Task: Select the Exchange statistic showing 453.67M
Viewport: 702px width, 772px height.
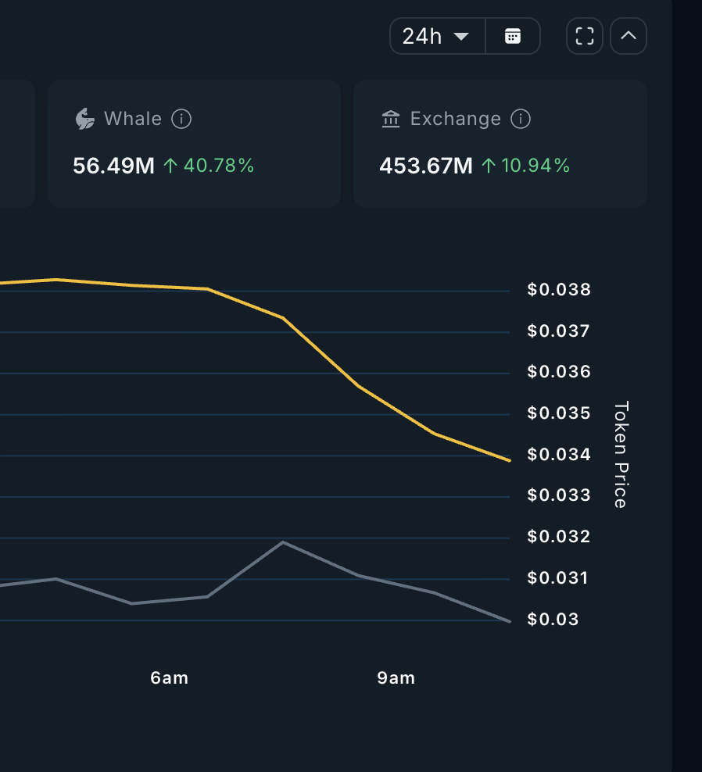Action: 425,166
